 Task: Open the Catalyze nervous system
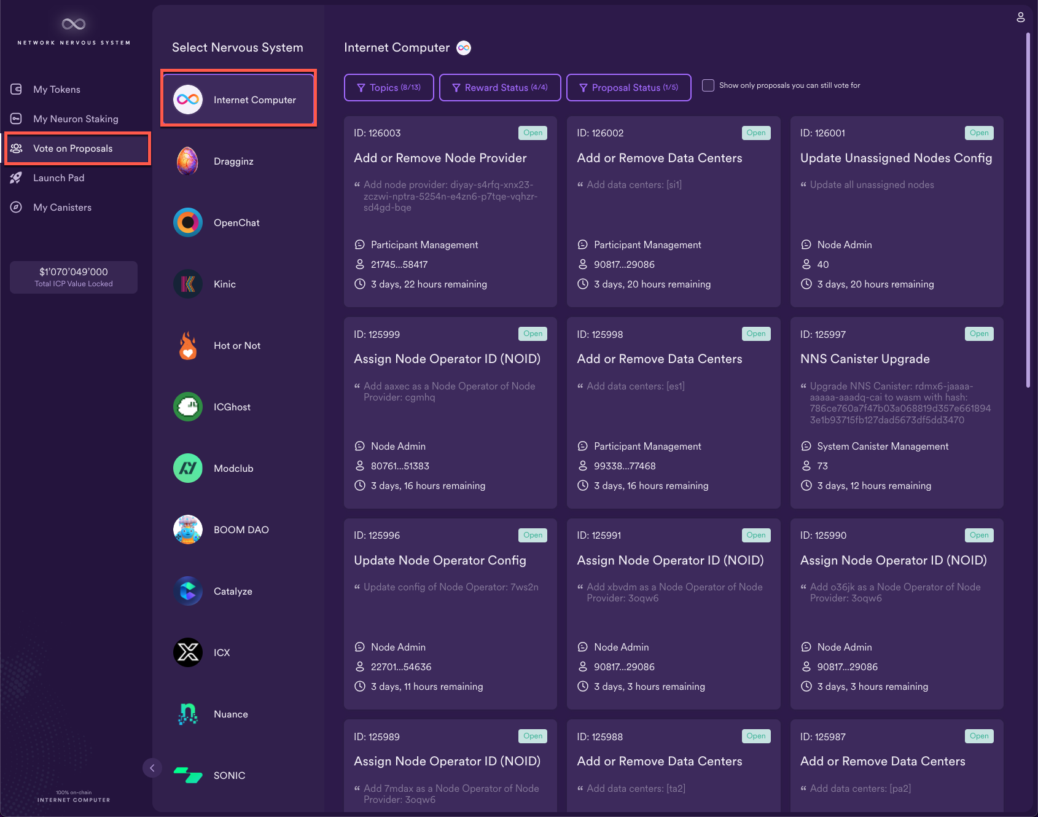(187, 591)
